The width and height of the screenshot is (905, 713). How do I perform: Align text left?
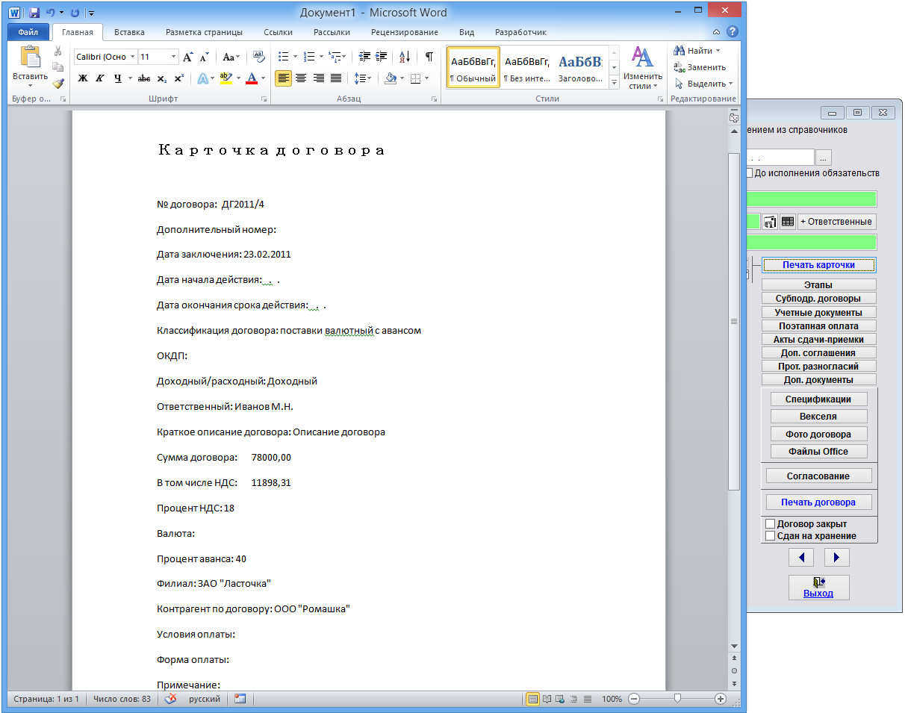(284, 78)
